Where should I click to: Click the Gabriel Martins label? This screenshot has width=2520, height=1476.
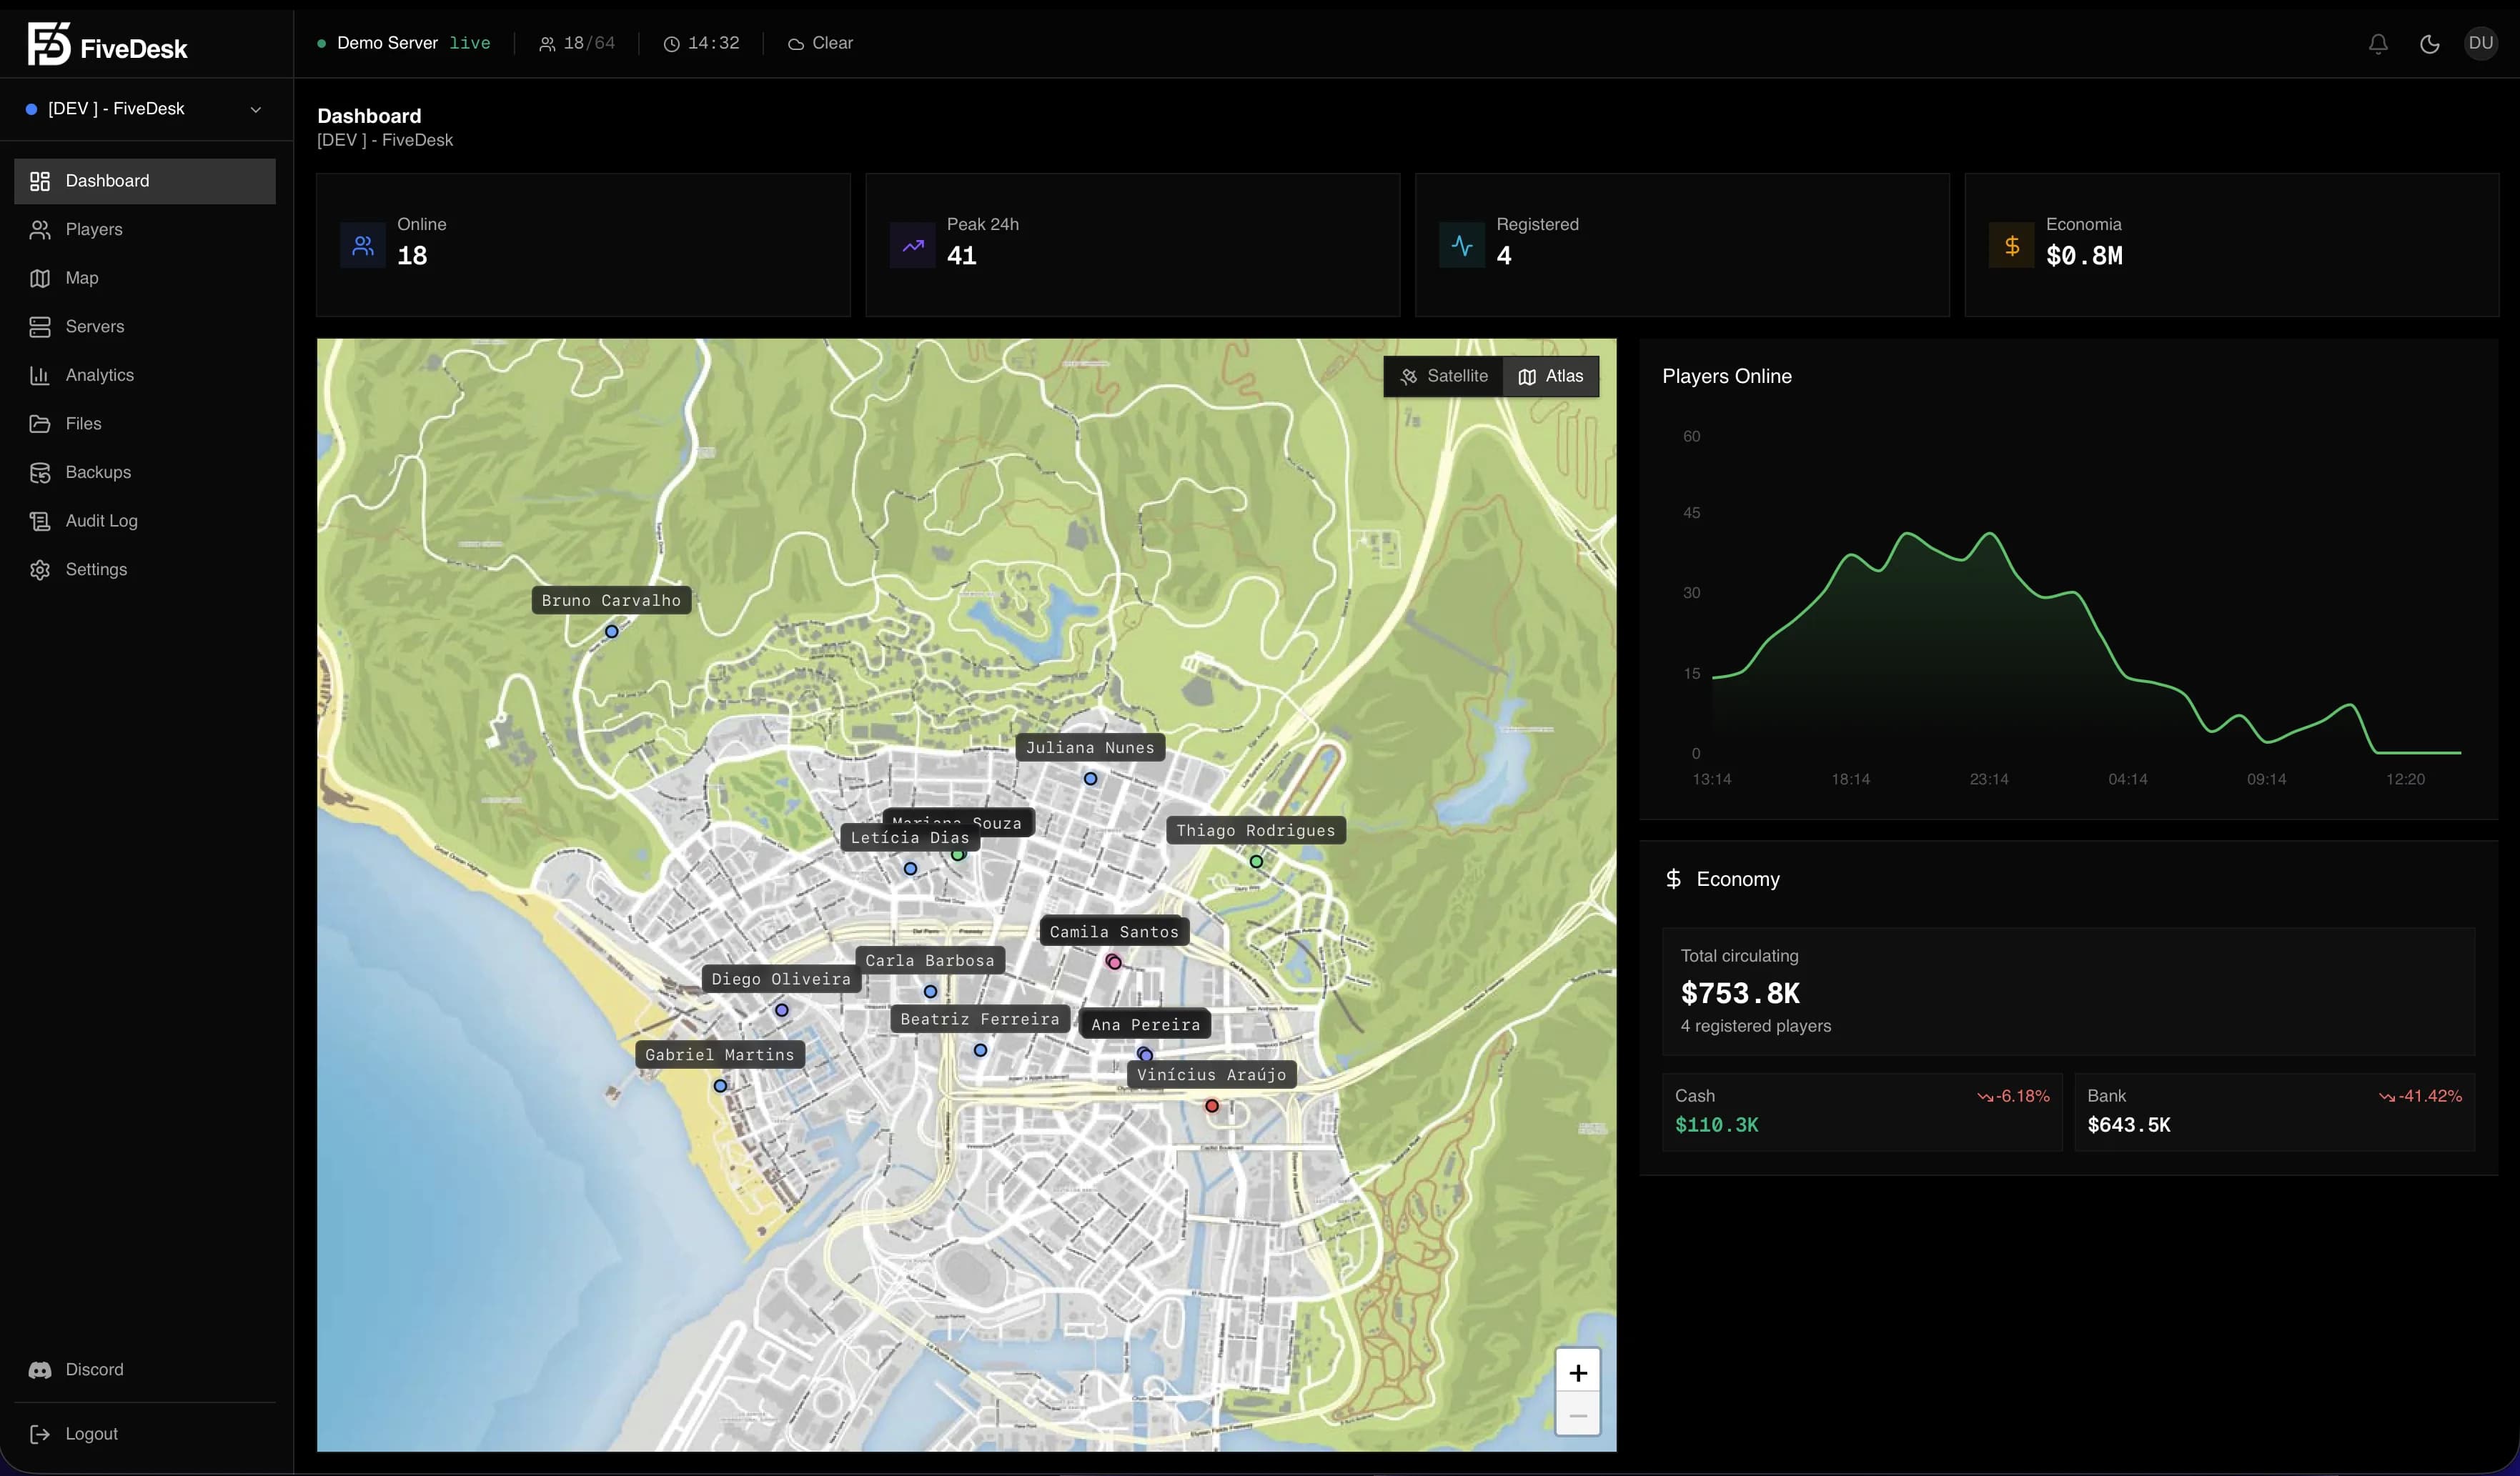(720, 1054)
